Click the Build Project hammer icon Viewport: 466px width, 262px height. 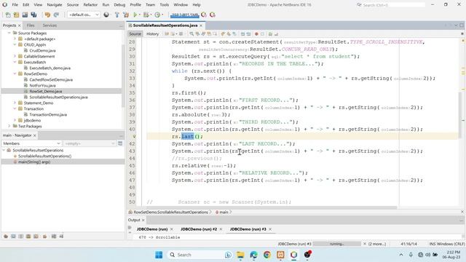coord(117,15)
